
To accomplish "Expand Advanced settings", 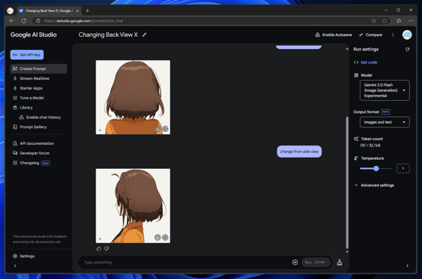I will [375, 185].
